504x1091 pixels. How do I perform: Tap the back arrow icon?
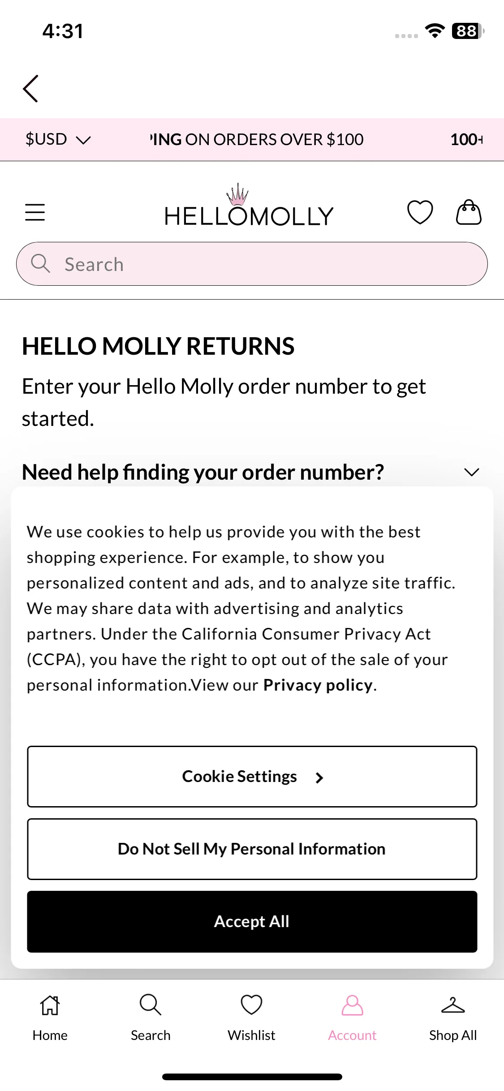pos(30,89)
